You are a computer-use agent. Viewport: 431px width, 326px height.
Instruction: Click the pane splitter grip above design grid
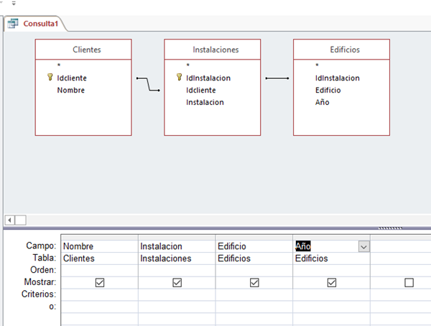click(x=390, y=228)
